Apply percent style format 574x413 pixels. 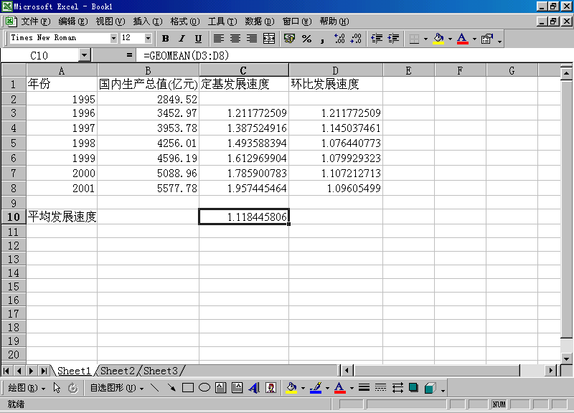click(x=306, y=39)
